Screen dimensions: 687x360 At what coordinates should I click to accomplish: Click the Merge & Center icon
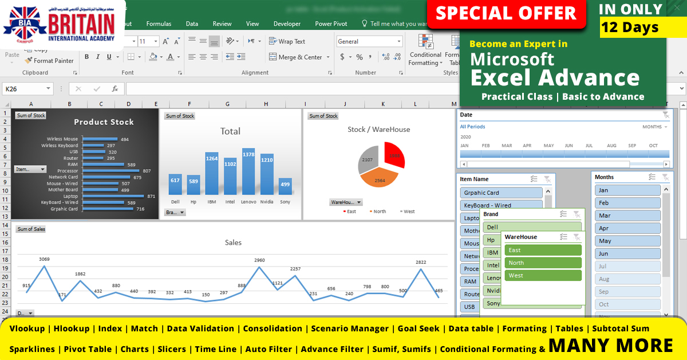click(x=274, y=57)
